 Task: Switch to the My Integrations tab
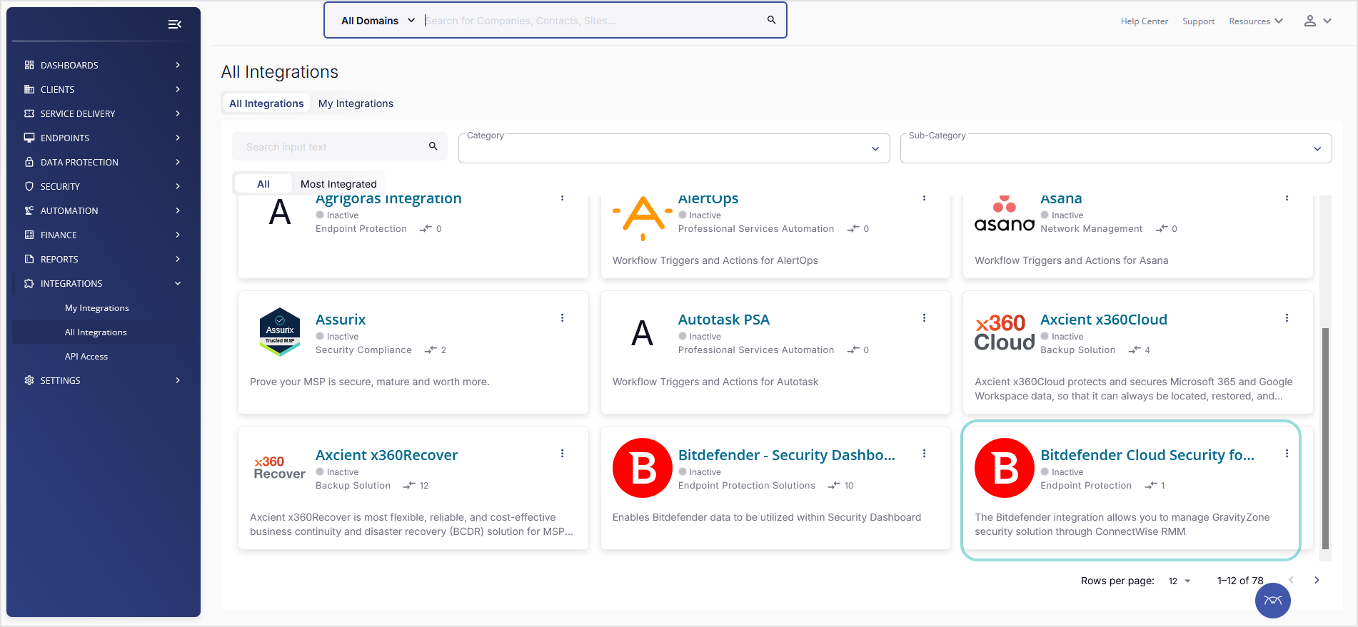click(356, 103)
